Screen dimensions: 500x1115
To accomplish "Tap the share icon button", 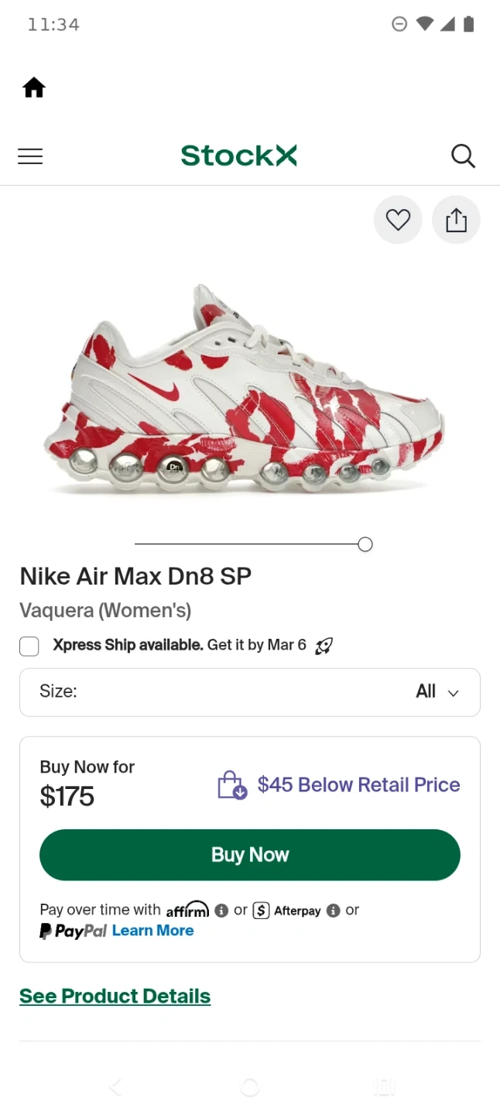I will coord(456,220).
